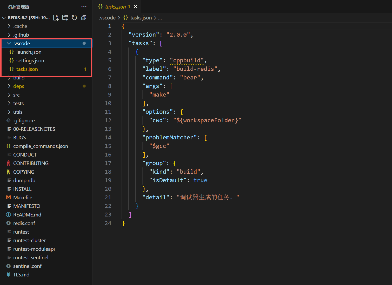The height and width of the screenshot is (285, 392).
Task: Click the compile_commands.json braces icon
Action: click(x=9, y=146)
